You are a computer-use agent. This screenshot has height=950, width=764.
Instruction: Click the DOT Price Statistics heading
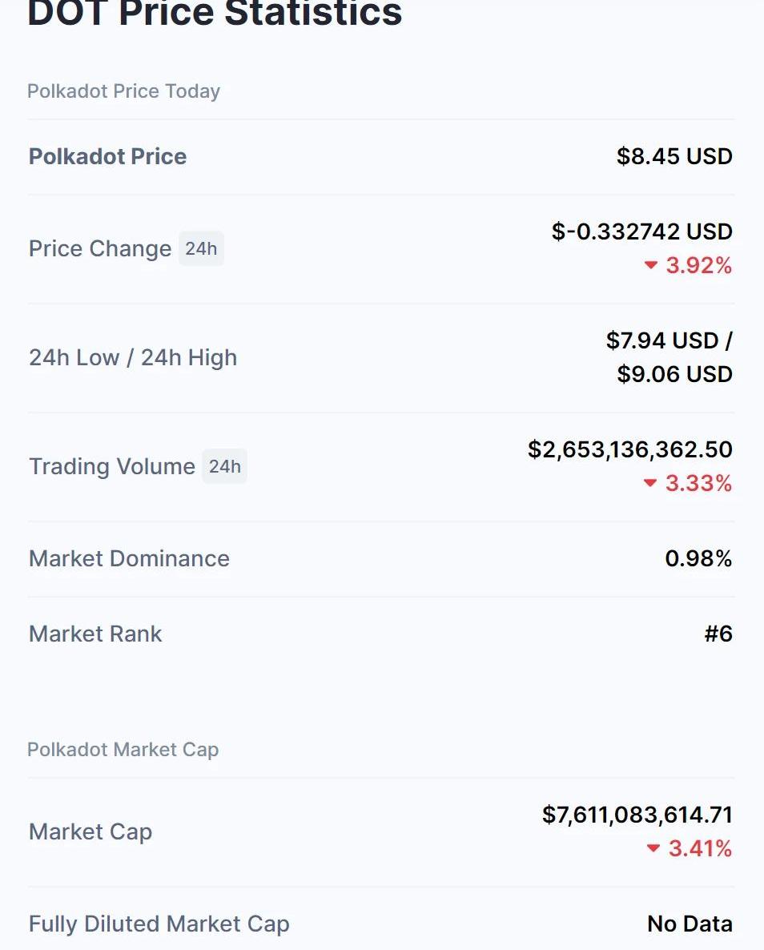[215, 14]
